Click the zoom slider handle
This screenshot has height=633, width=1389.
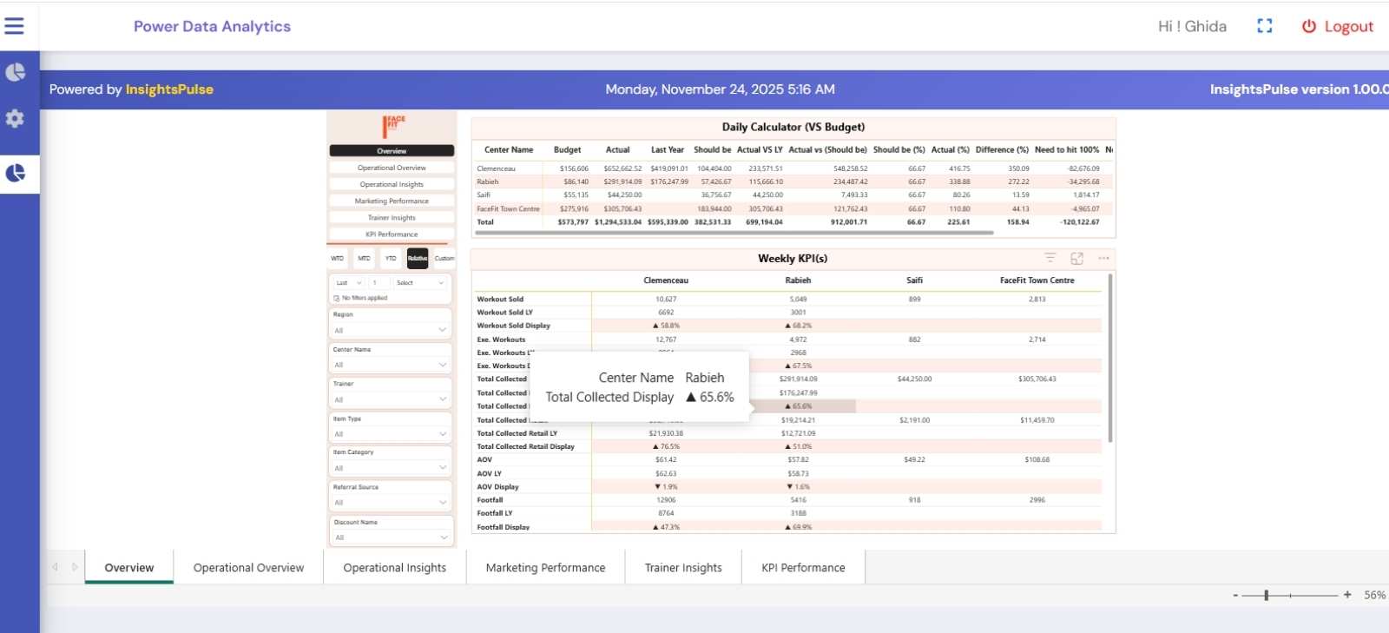1267,595
